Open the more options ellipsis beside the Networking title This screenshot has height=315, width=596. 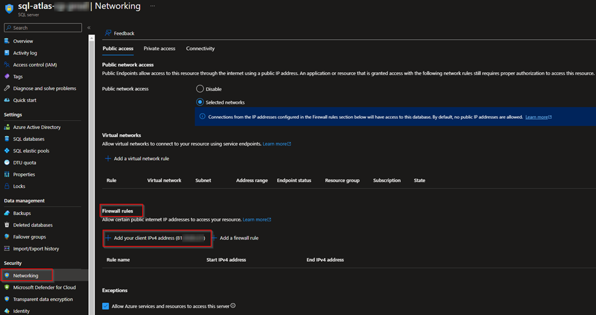pos(152,6)
